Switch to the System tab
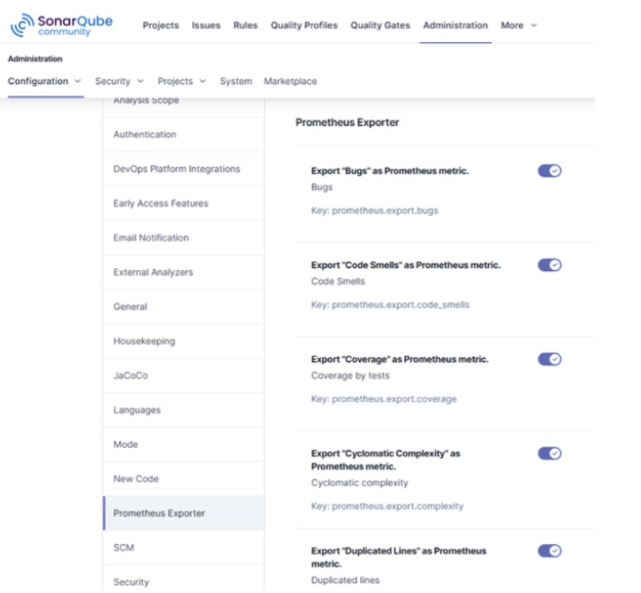Image resolution: width=641 pixels, height=593 pixels. [x=236, y=81]
